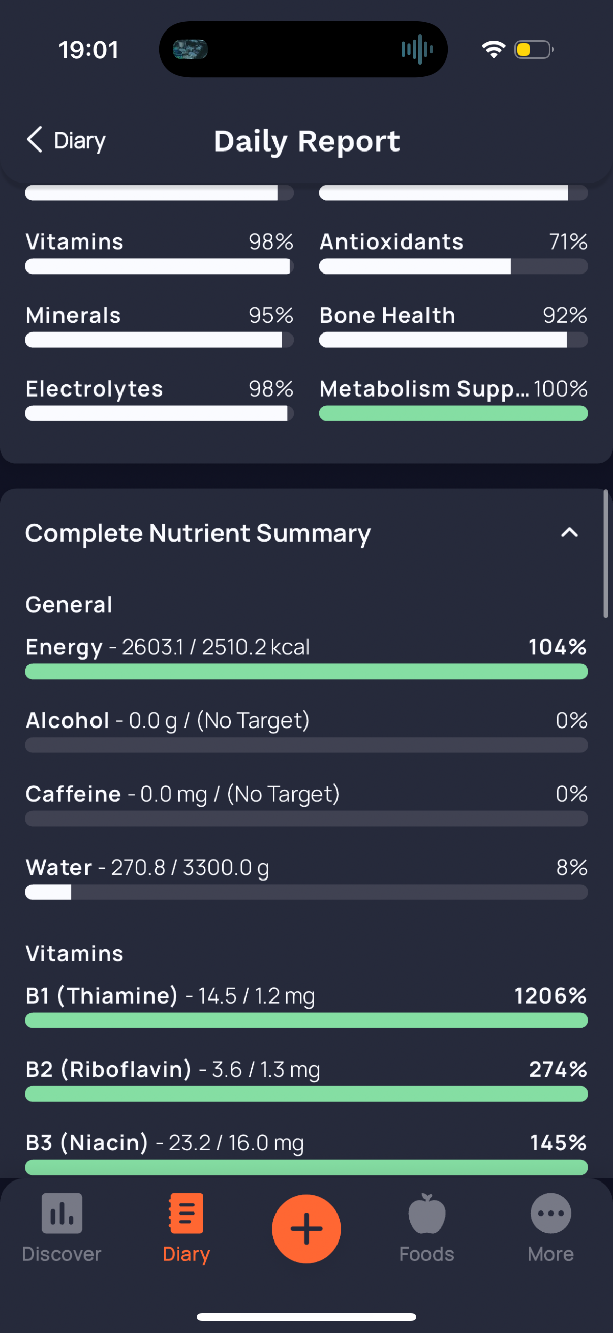Select the Diary notebook icon

click(x=186, y=1213)
